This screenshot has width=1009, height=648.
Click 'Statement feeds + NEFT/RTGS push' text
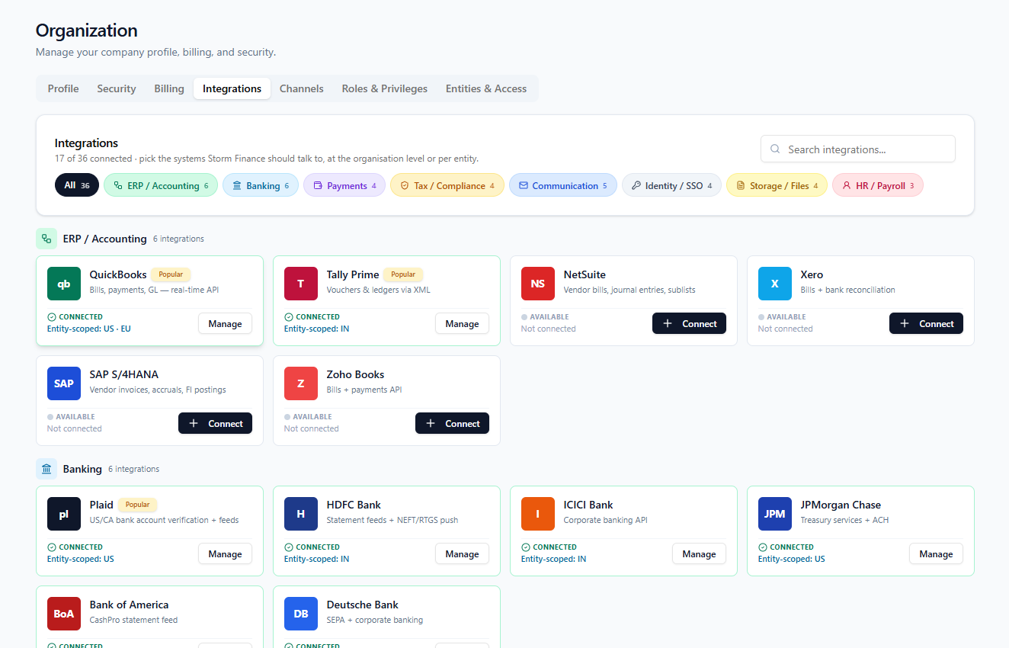pyautogui.click(x=392, y=520)
